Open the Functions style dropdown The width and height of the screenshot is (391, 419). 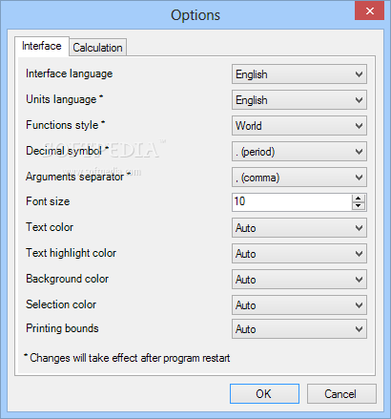point(299,126)
